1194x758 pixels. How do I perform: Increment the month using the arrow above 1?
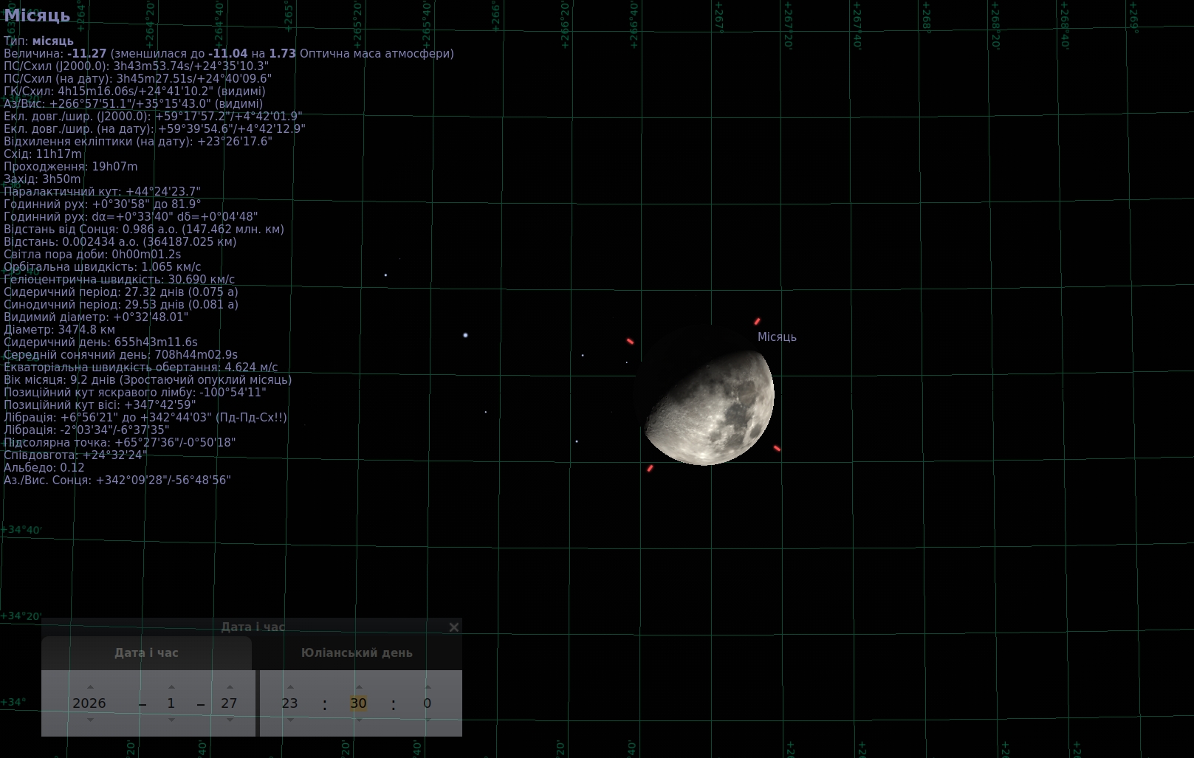point(171,687)
